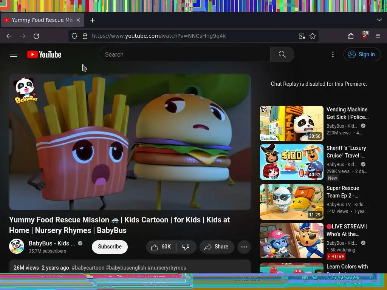Click the #babycartoon hashtag
387x290 pixels.
tap(88, 268)
